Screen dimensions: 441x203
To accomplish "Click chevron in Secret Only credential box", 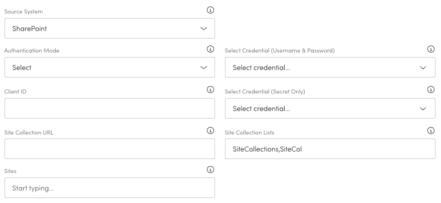I will click(423, 108).
